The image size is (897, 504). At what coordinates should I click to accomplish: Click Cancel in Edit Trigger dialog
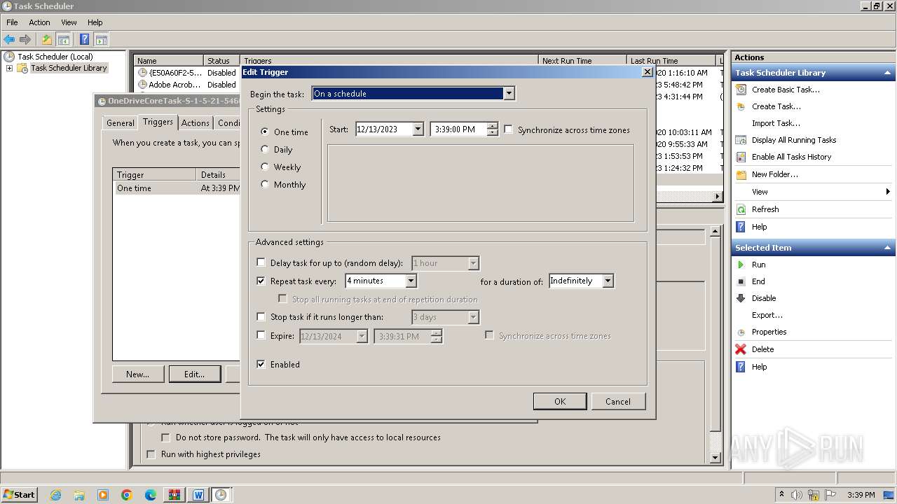(x=618, y=401)
